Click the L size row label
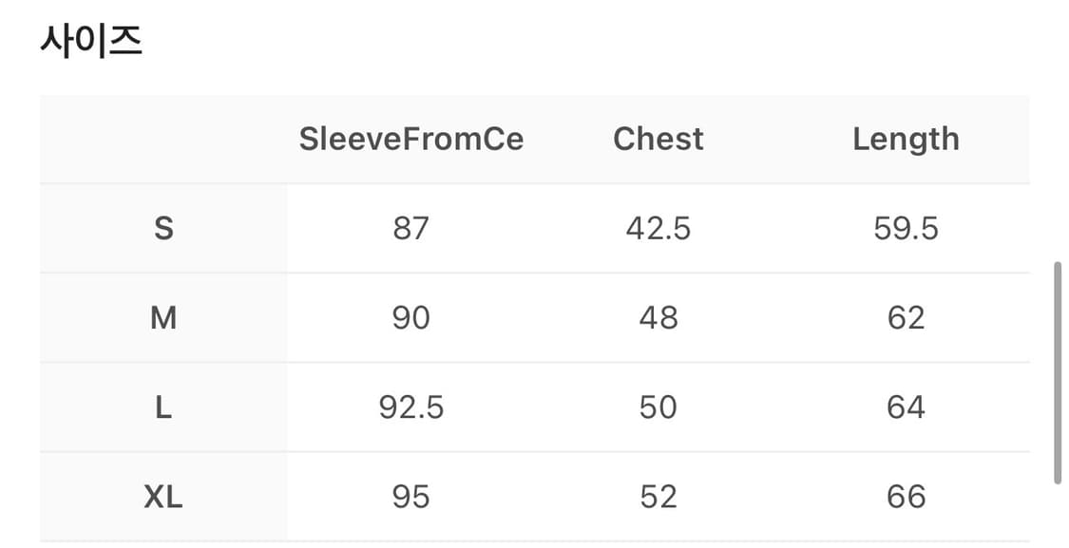 click(x=163, y=407)
